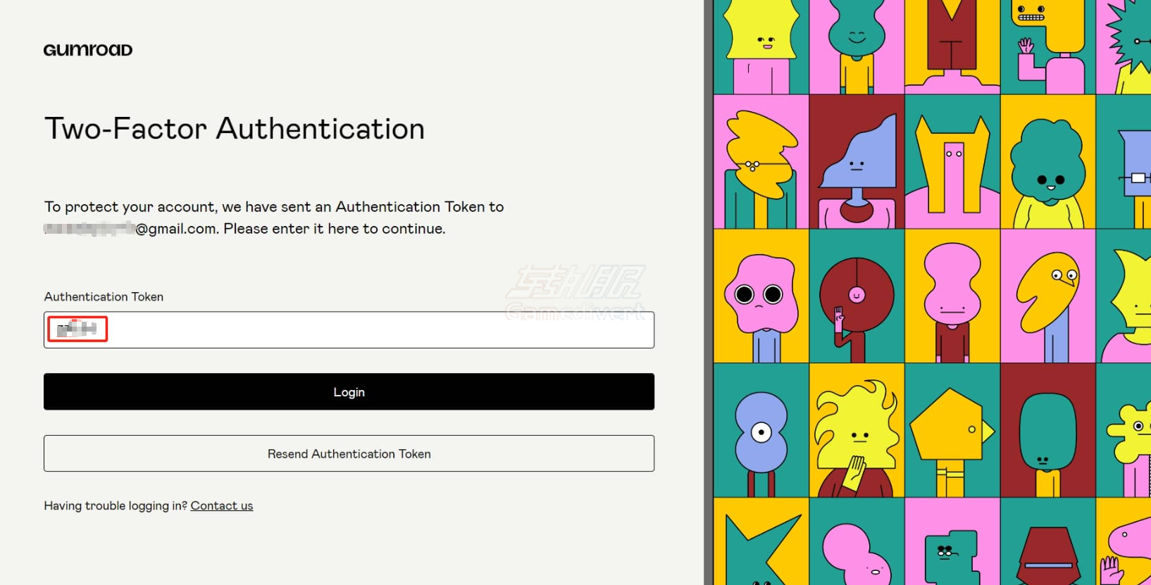Click the yellow bird-faced character on pink tile
The height and width of the screenshot is (585, 1151).
1047,296
